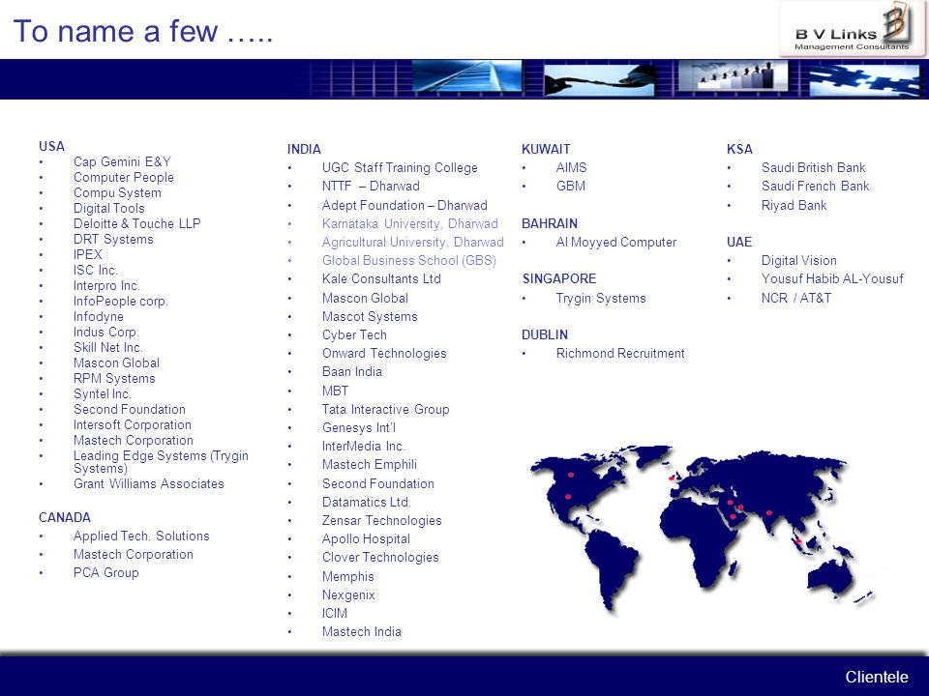Click Onward Technologies entry
The width and height of the screenshot is (929, 696).
pyautogui.click(x=384, y=354)
